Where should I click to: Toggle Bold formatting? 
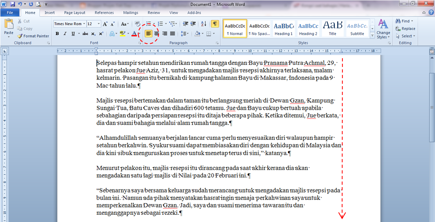57,34
